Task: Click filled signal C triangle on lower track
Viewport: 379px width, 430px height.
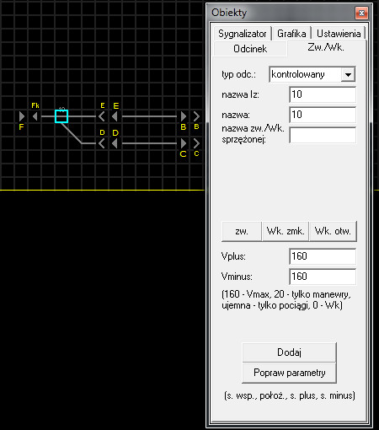Action: coord(184,143)
